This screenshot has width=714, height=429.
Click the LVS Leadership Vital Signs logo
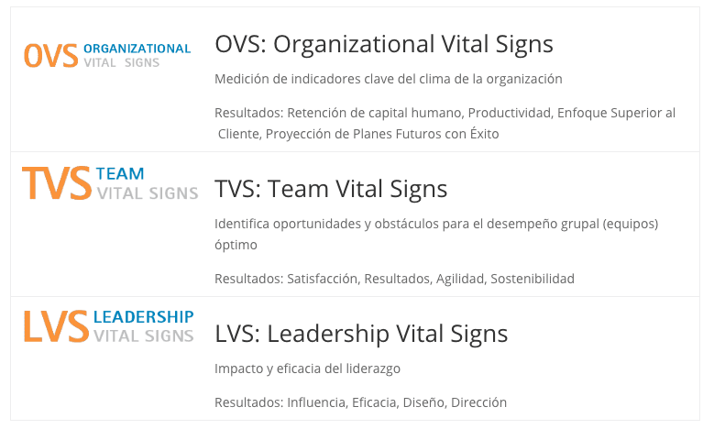pyautogui.click(x=109, y=326)
